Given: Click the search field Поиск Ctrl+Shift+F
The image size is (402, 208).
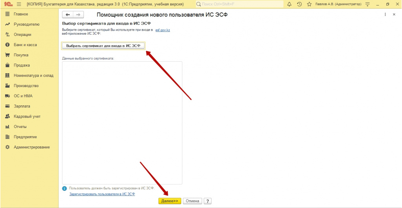Looking at the screenshot, I should [x=239, y=4].
